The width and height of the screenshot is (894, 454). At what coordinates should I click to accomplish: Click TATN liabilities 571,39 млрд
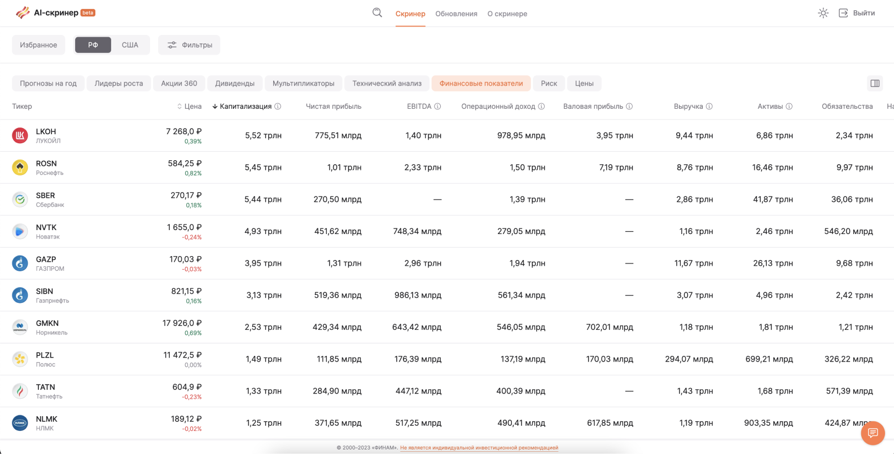coord(849,391)
